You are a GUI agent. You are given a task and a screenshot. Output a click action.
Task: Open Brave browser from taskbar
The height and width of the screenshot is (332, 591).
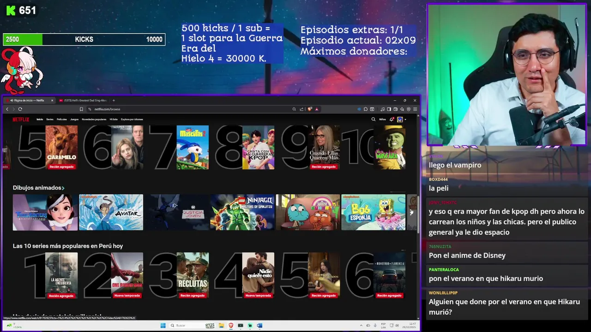click(231, 326)
